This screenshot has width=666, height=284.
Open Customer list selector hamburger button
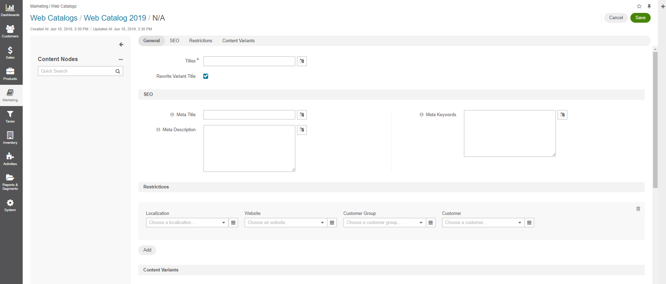click(529, 223)
